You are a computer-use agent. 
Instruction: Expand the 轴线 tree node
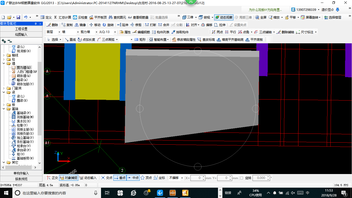[x=4, y=55]
